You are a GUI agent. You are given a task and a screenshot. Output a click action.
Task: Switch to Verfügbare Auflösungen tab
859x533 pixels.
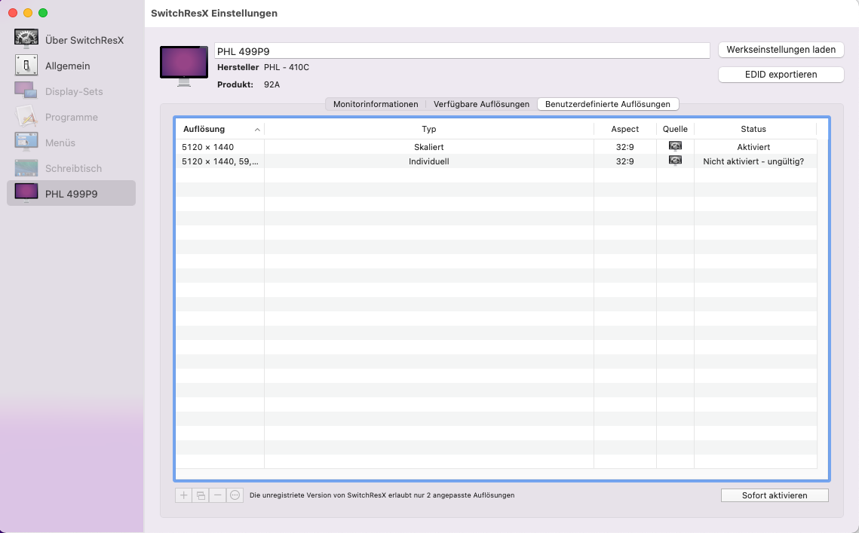point(482,104)
